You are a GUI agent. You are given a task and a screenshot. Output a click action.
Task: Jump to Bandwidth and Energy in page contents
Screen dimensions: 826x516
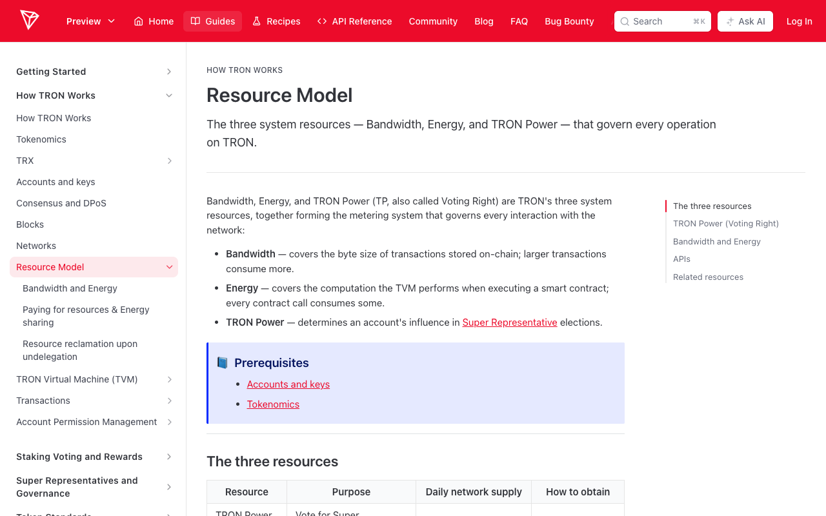click(x=717, y=242)
